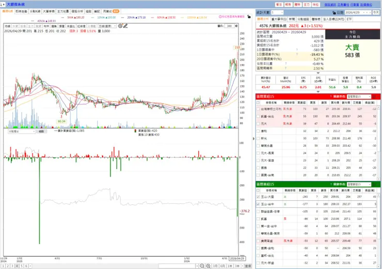382x269 pixels.
Task: Open the 個股資訊 link at top right
Action: coord(330,5)
